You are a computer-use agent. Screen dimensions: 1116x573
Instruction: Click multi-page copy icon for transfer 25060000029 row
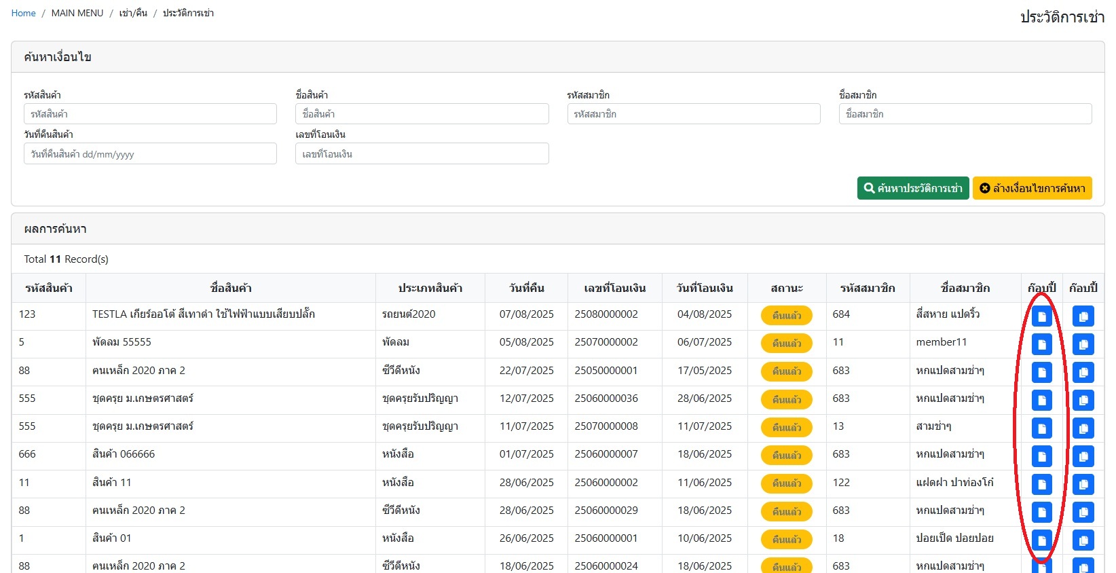tap(1083, 512)
